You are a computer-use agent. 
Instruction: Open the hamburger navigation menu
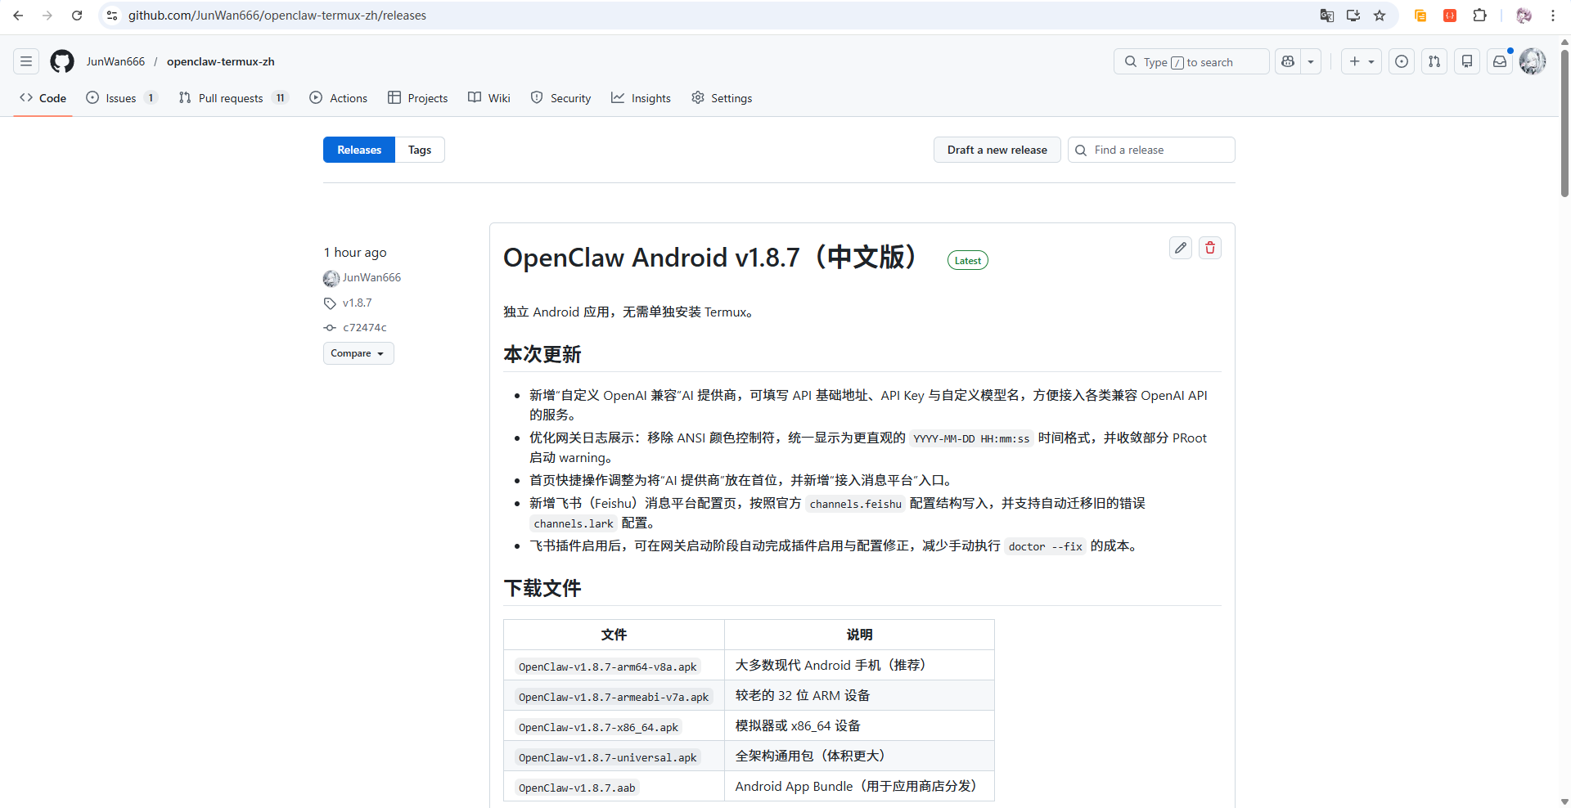tap(26, 61)
